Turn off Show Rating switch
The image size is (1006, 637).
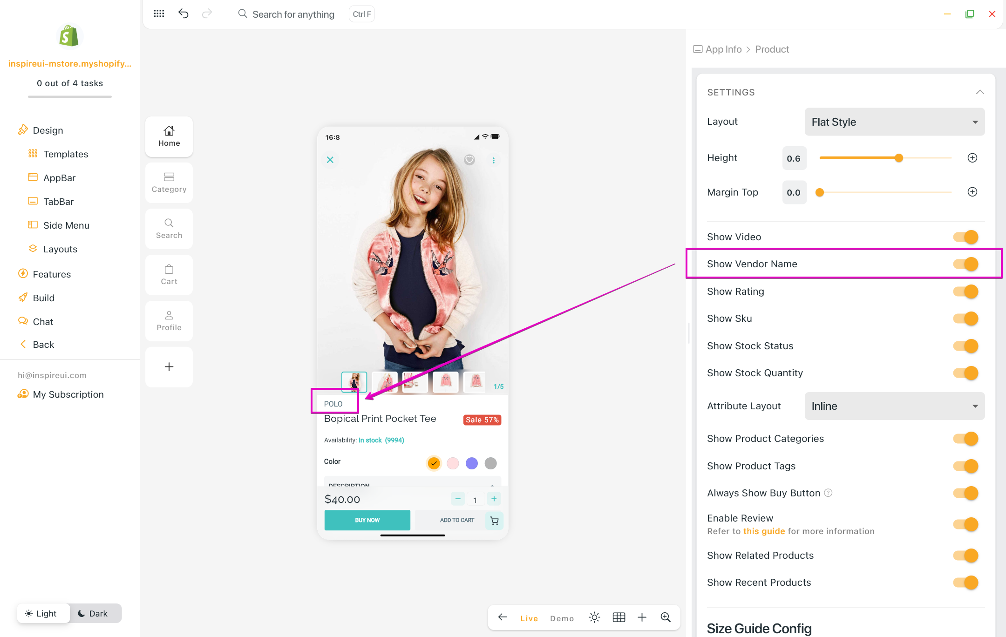tap(966, 291)
